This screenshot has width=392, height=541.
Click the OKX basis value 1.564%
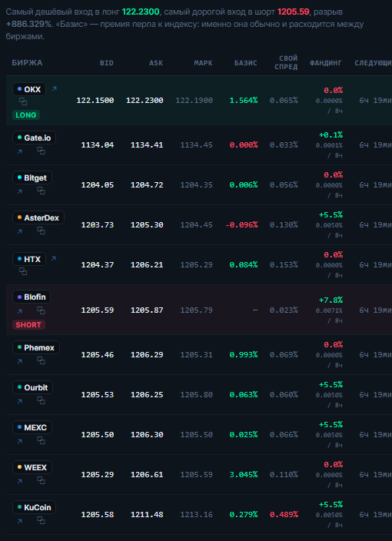point(244,101)
